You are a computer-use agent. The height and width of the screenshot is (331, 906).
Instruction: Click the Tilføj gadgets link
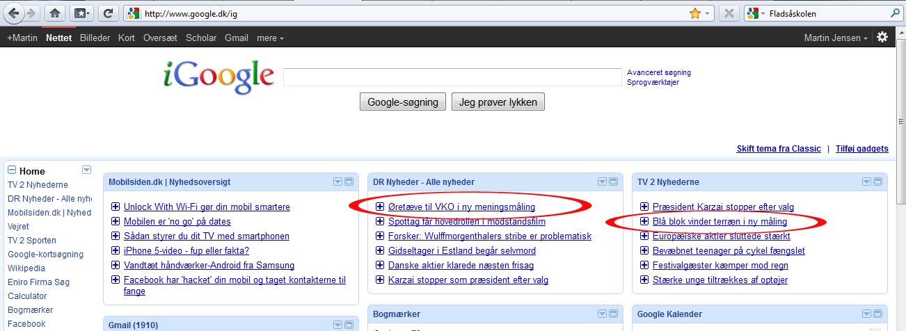tap(862, 149)
